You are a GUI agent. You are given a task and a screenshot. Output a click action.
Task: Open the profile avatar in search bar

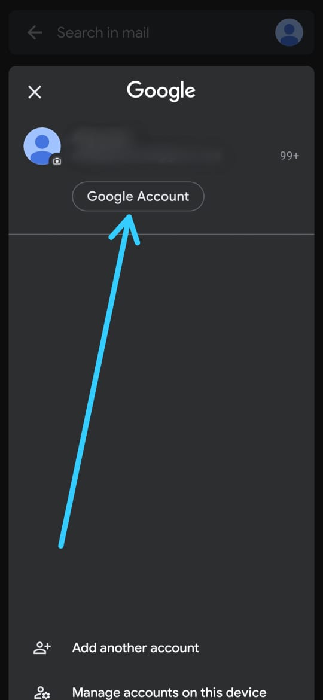[x=289, y=32]
